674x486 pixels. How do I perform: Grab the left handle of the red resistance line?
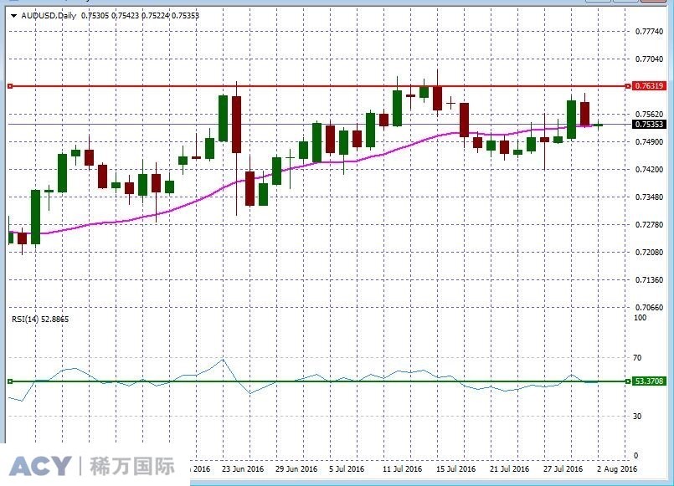[10, 86]
